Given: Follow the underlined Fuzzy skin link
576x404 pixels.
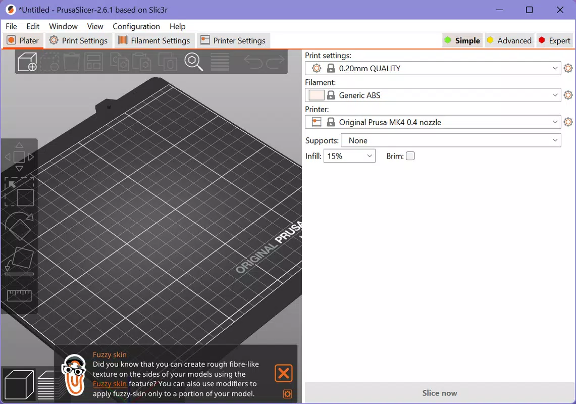Looking at the screenshot, I should pyautogui.click(x=110, y=384).
